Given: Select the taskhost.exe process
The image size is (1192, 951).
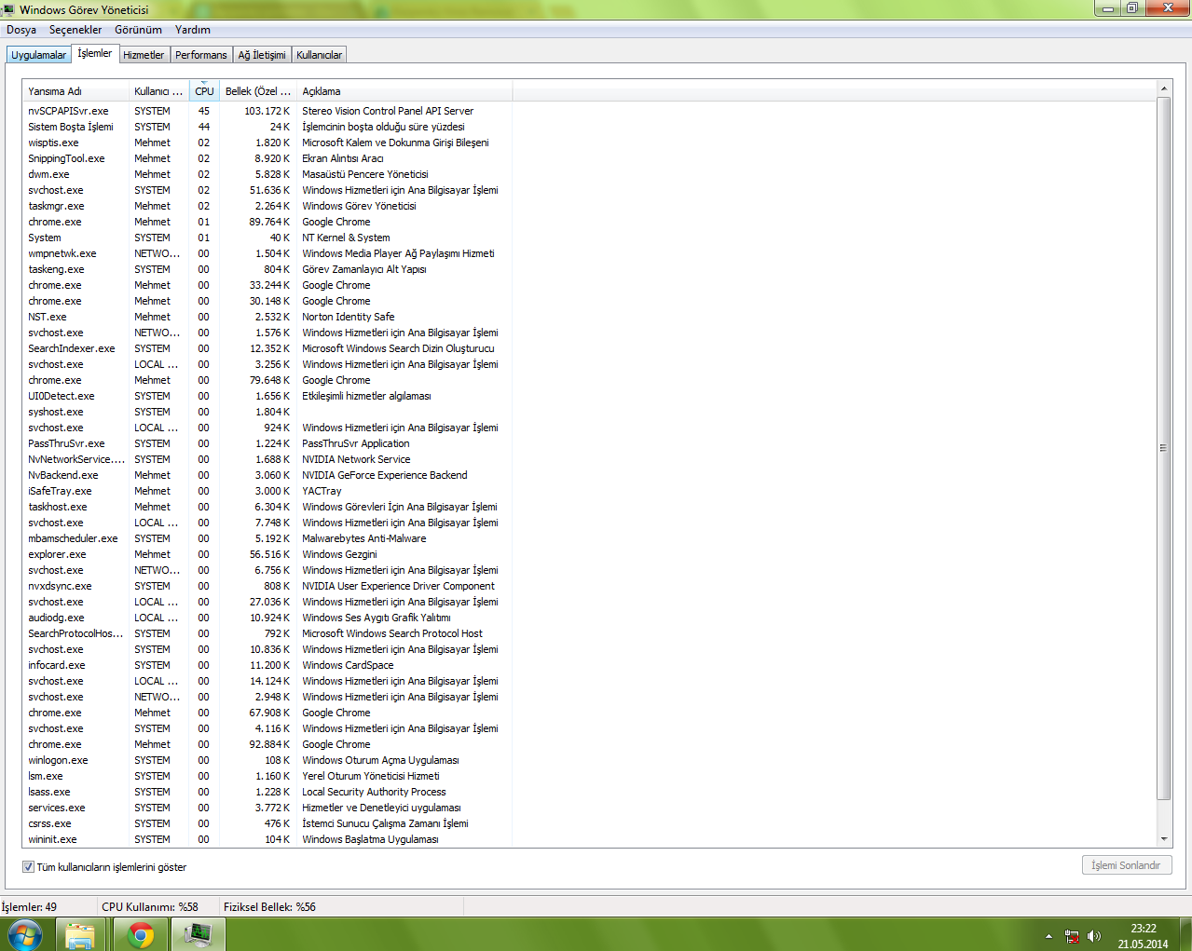Looking at the screenshot, I should tap(267, 507).
